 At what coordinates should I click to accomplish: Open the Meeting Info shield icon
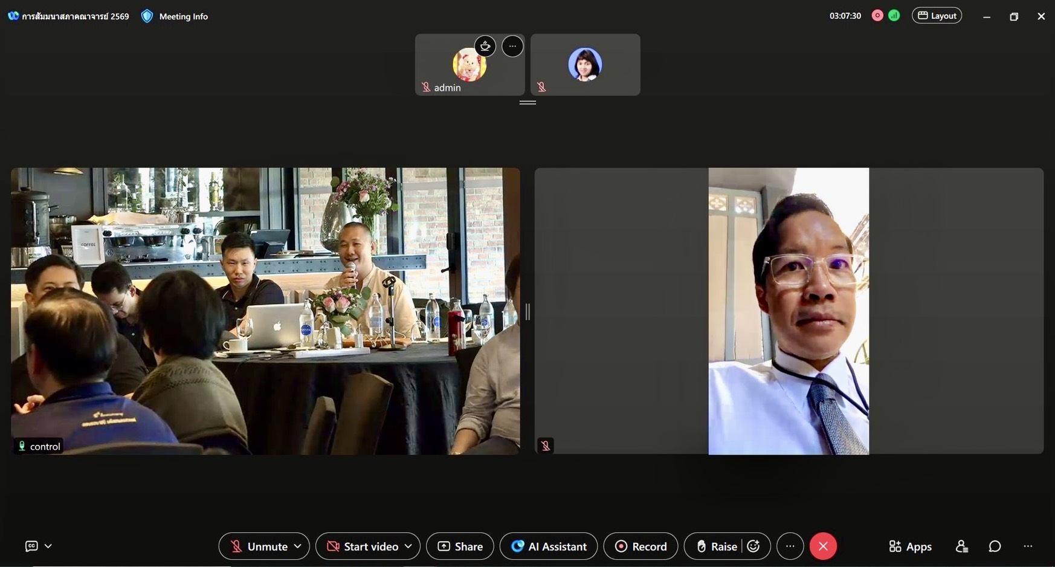pyautogui.click(x=147, y=16)
